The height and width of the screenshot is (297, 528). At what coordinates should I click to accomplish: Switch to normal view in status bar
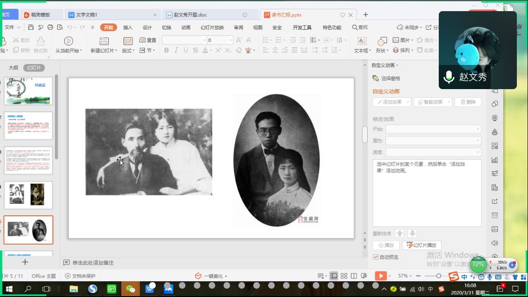pyautogui.click(x=334, y=276)
